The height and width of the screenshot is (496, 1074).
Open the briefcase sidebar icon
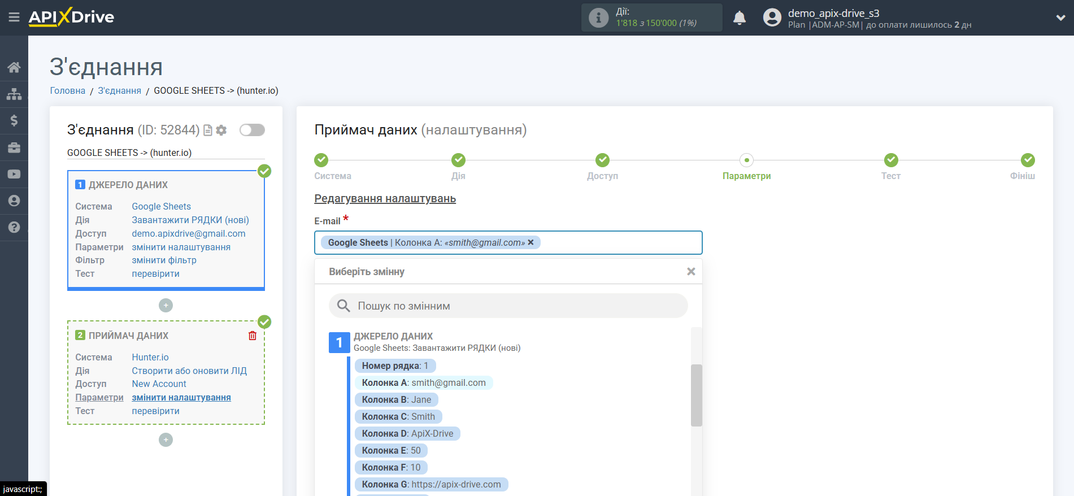(x=14, y=147)
